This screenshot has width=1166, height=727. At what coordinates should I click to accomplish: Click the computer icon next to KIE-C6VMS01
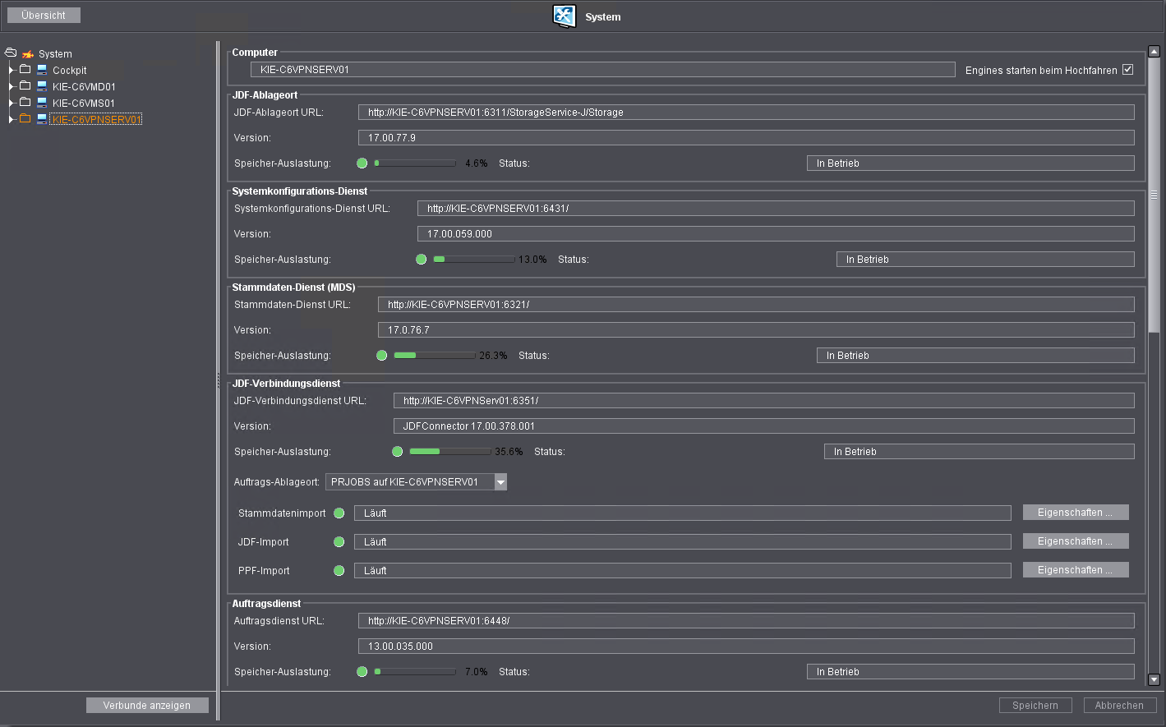[42, 103]
